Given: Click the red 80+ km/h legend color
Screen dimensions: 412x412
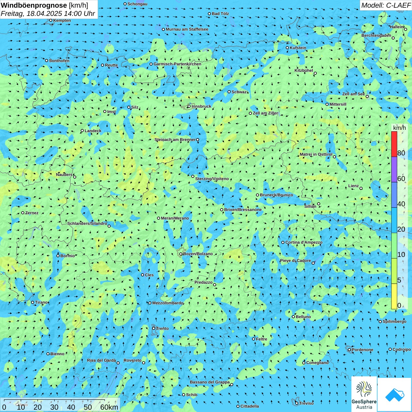Looking at the screenshot, I should [x=394, y=144].
